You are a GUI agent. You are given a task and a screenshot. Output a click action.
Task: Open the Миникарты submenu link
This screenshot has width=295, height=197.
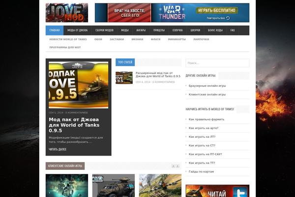[x=177, y=39]
